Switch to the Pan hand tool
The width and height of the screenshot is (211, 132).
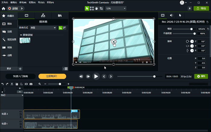coord(96,8)
